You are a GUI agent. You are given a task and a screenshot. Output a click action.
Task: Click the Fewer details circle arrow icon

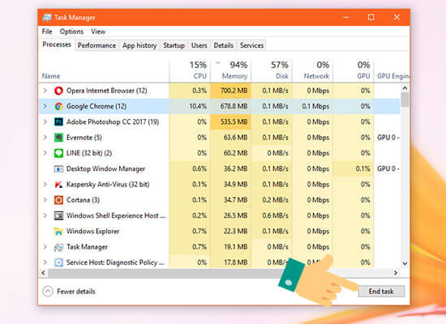point(48,292)
